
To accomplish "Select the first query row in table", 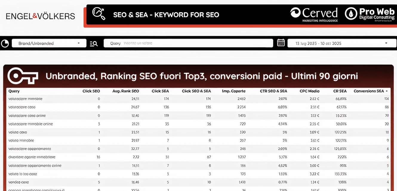I will pos(25,99).
